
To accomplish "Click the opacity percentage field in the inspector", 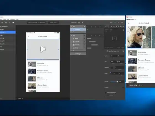I will click(x=122, y=82).
